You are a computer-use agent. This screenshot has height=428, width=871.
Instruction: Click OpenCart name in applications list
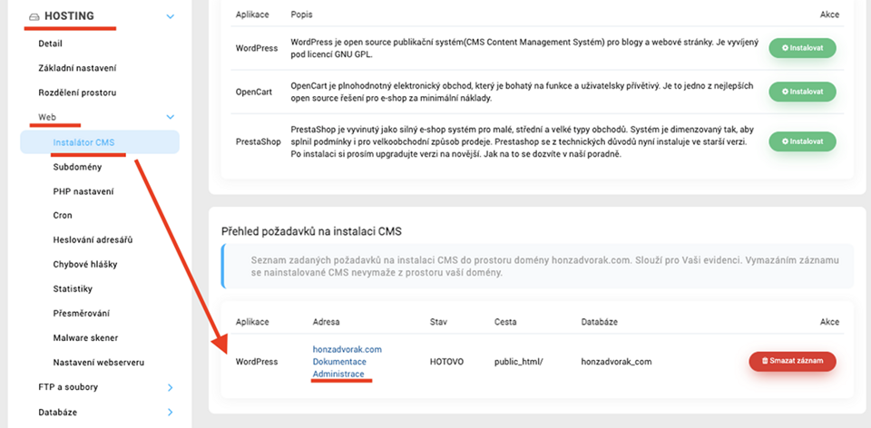254,92
